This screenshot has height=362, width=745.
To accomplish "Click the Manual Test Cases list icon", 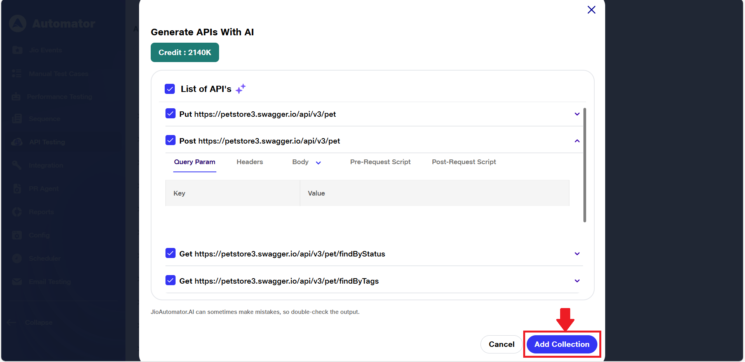I will tap(17, 74).
